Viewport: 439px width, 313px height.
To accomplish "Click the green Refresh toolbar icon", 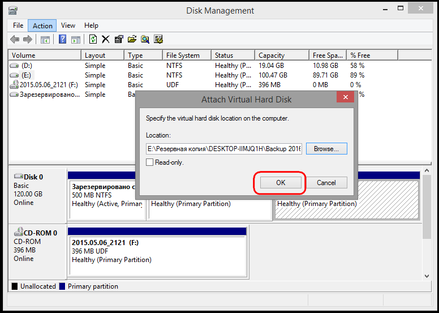I will click(x=93, y=39).
